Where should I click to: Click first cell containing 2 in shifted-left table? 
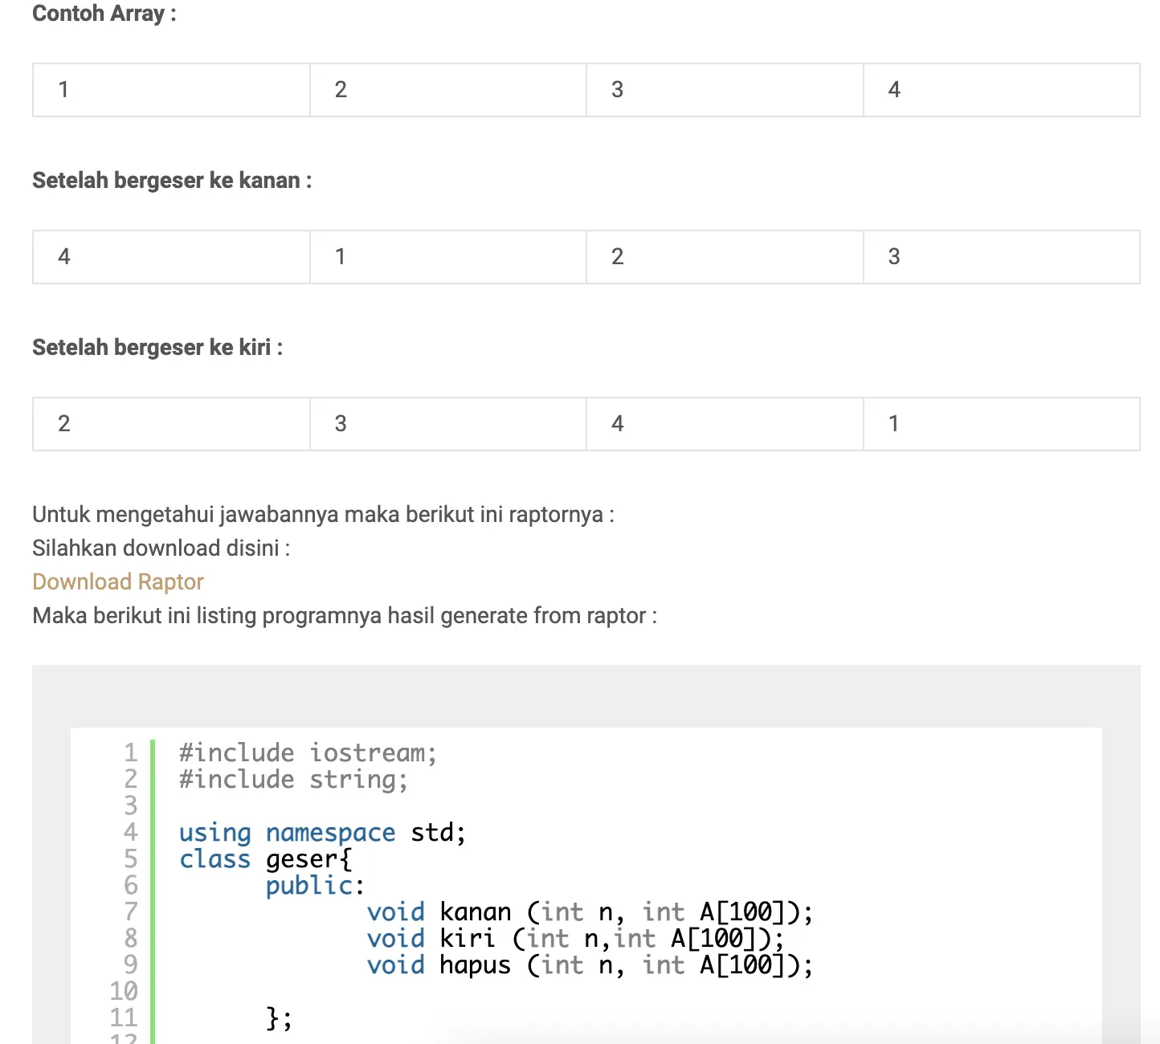pyautogui.click(x=171, y=424)
